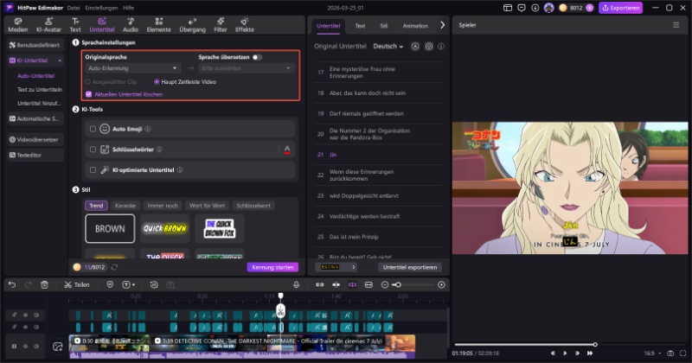Open the Originalsprache Auto-Erkennung dropdown
692x363 pixels.
[x=132, y=68]
